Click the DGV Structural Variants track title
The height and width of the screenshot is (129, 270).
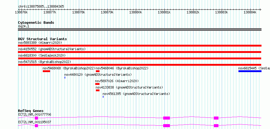(x=42, y=39)
